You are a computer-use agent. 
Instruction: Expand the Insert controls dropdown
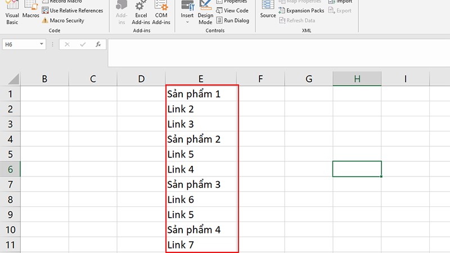coord(187,12)
